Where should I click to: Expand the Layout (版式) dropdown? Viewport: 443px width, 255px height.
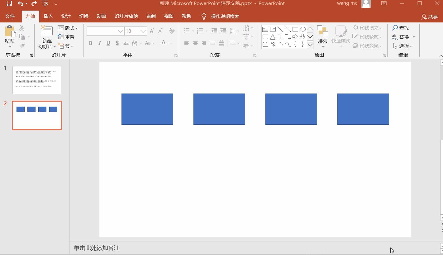[x=68, y=28]
